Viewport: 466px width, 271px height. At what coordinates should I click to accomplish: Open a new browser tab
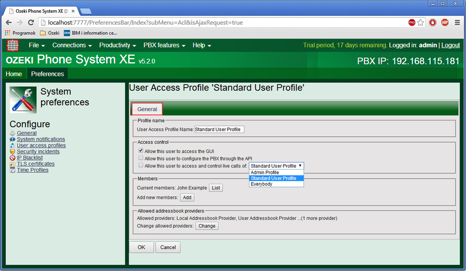point(85,11)
